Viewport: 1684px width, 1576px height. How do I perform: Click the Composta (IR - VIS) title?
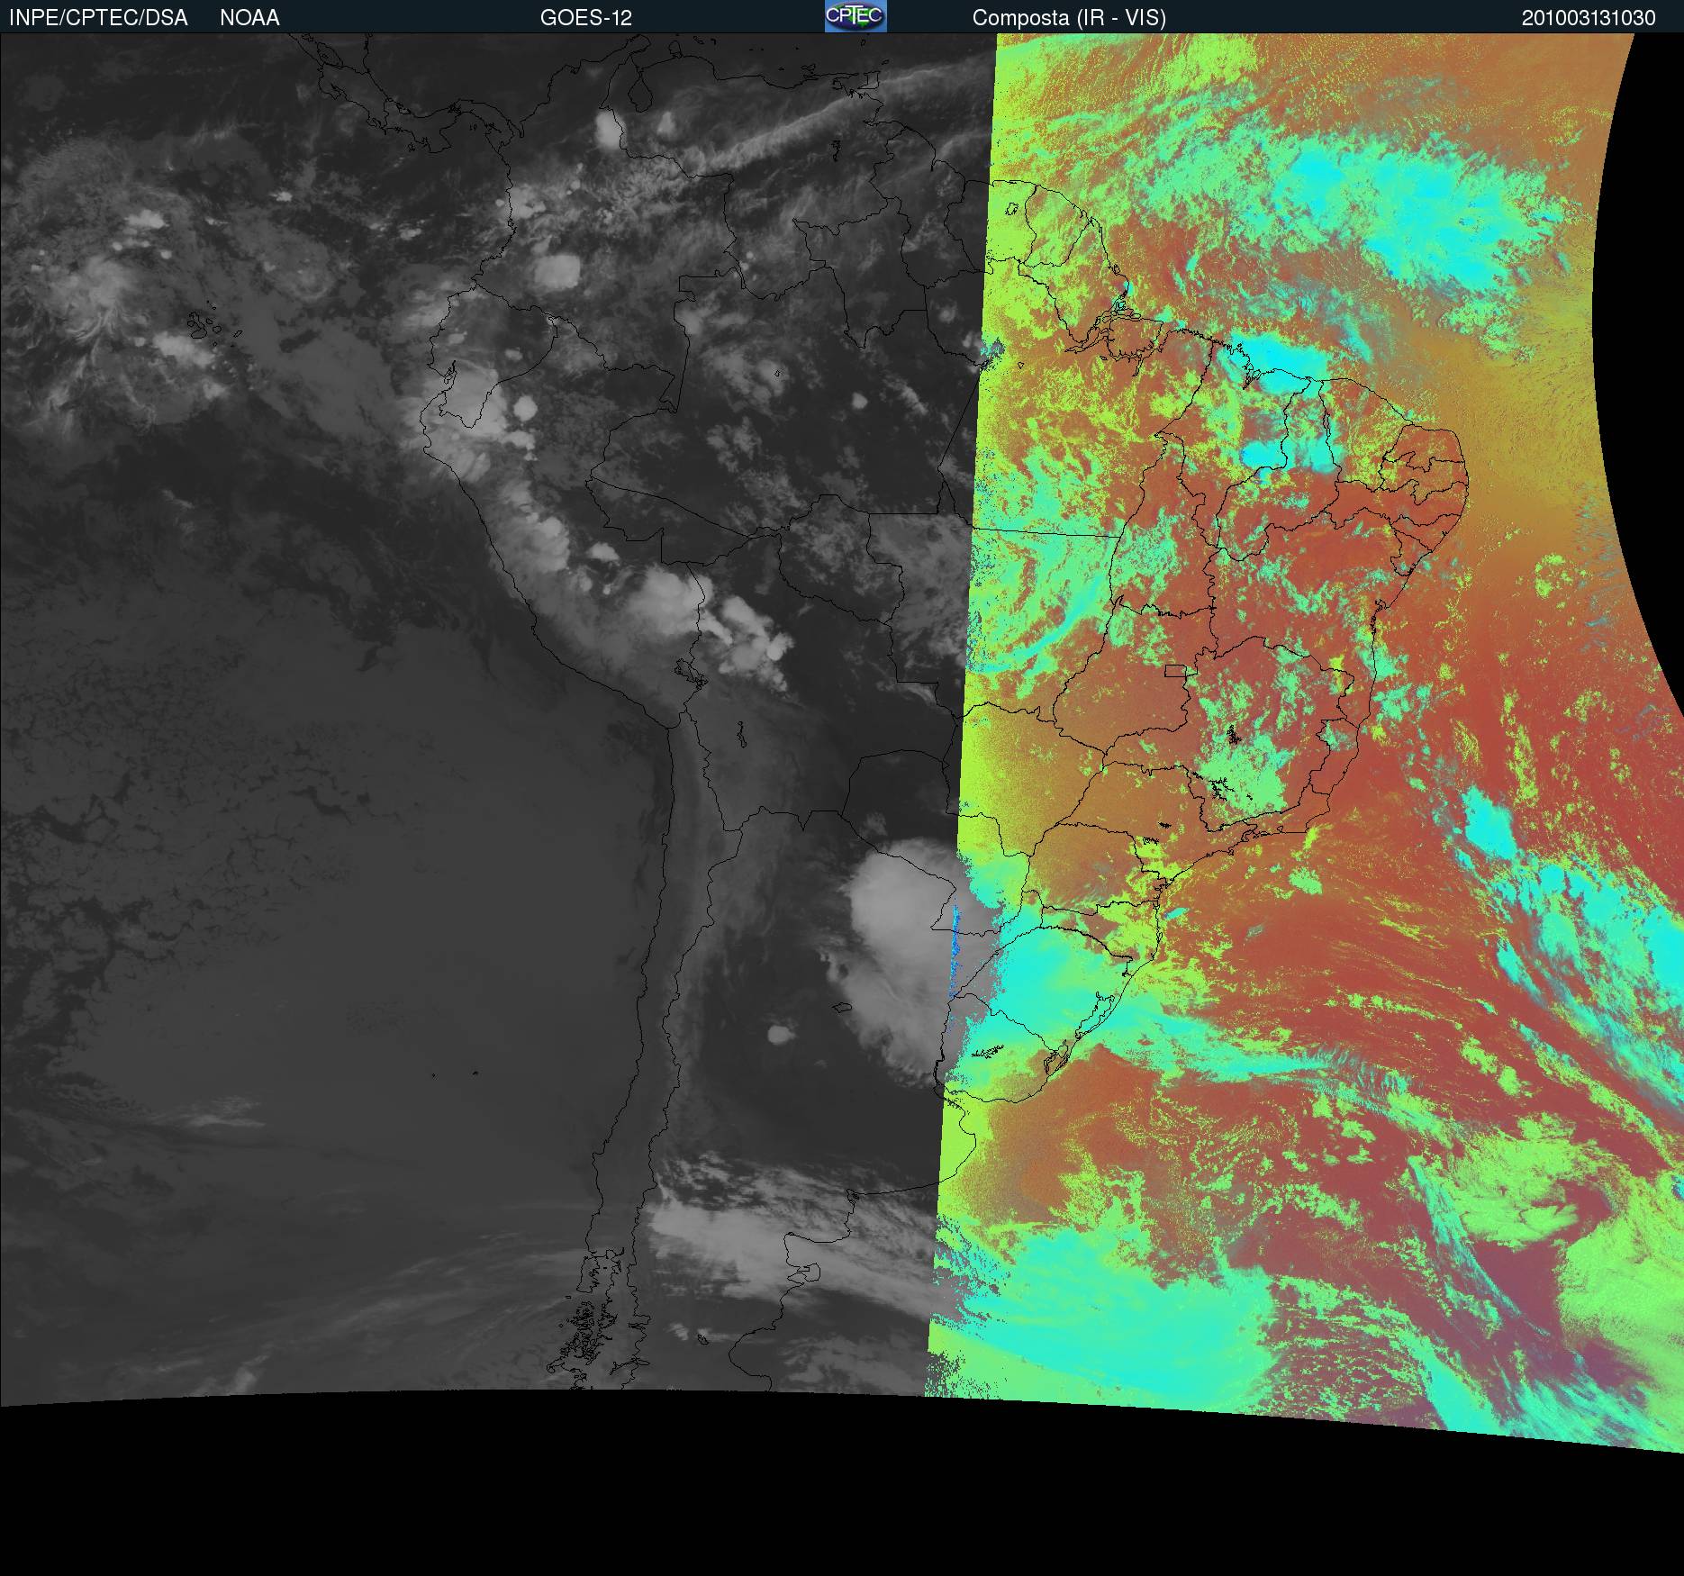(x=1069, y=18)
